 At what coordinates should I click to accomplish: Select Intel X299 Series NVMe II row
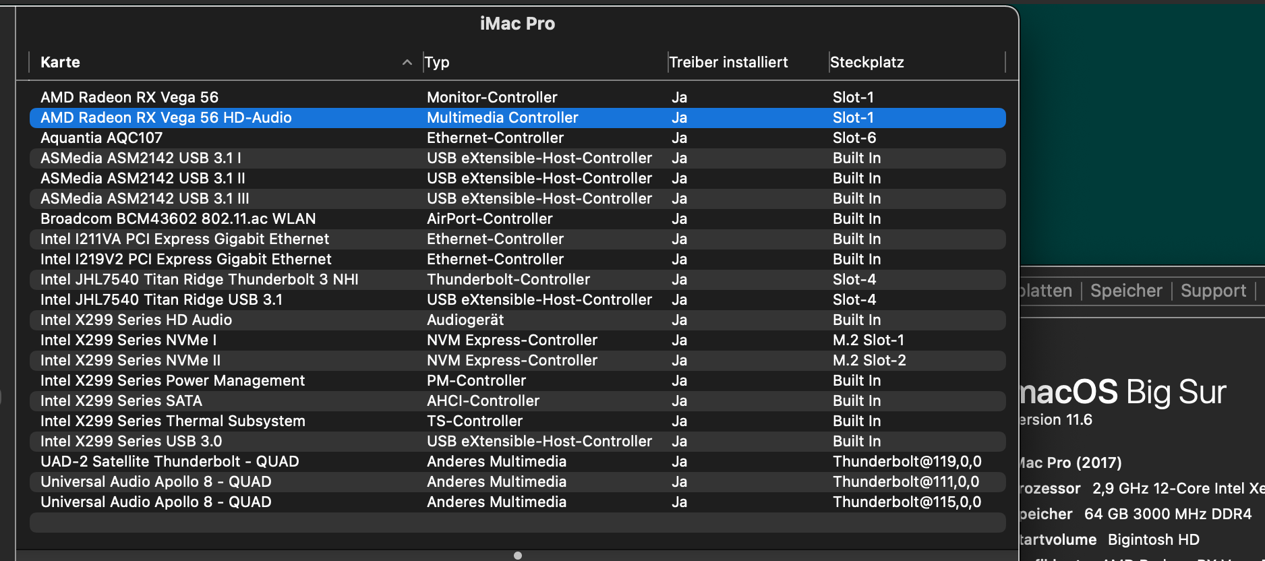coord(517,360)
